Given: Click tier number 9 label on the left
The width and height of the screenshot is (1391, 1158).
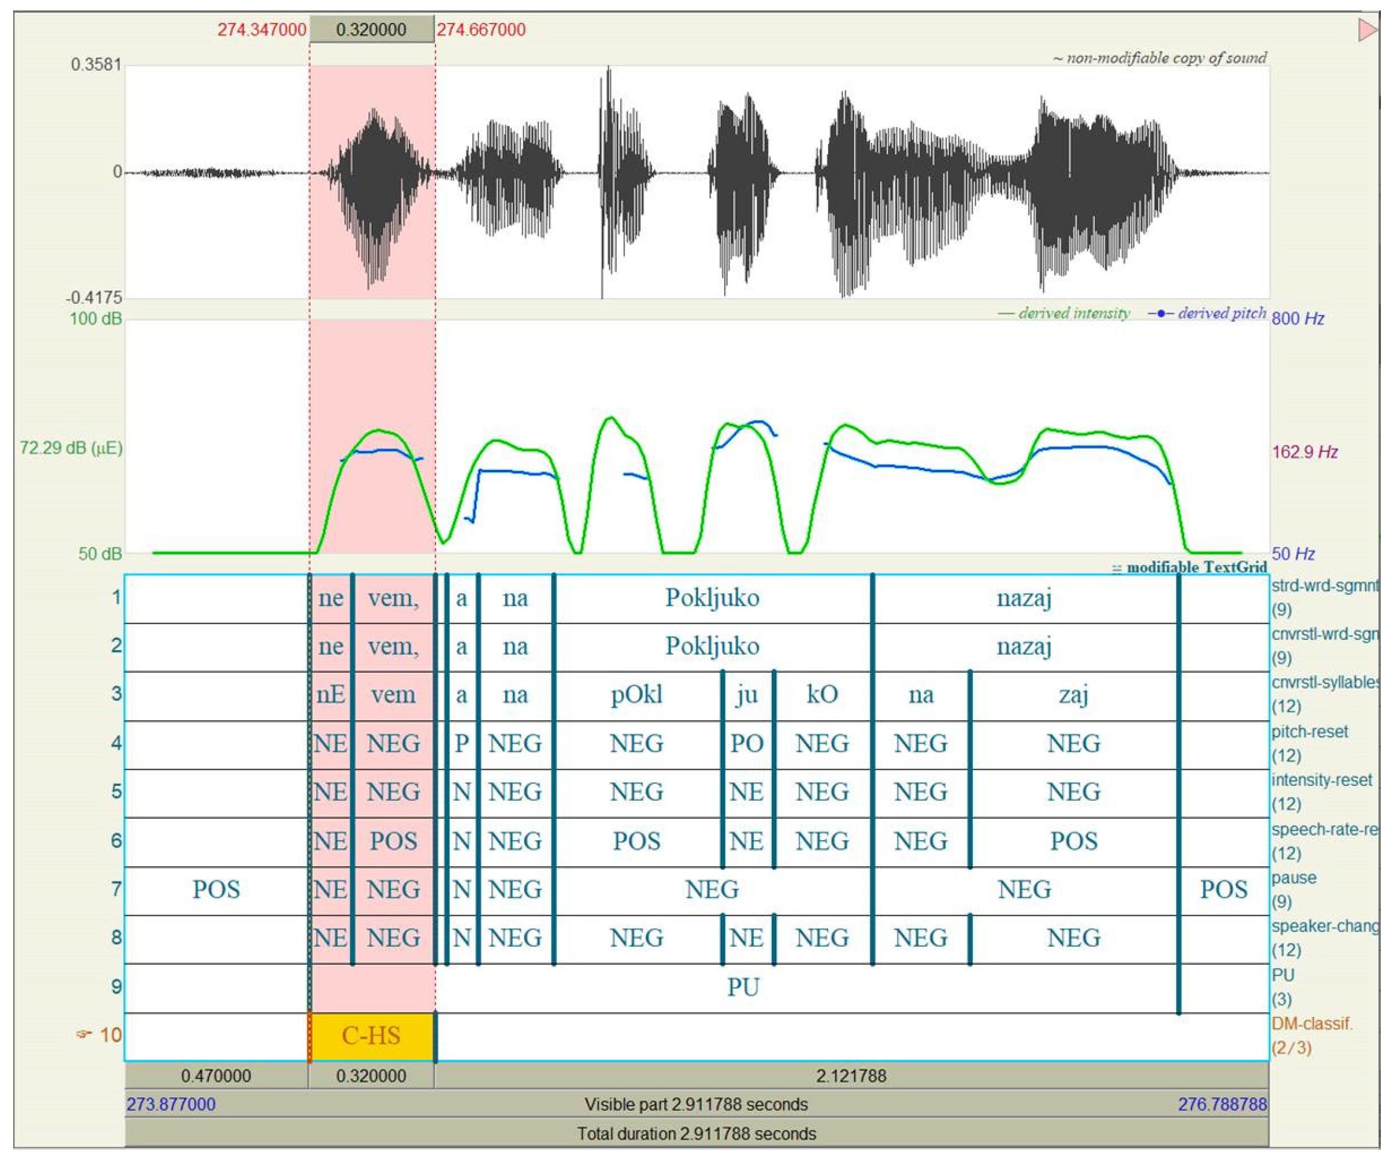Looking at the screenshot, I should 116,986.
